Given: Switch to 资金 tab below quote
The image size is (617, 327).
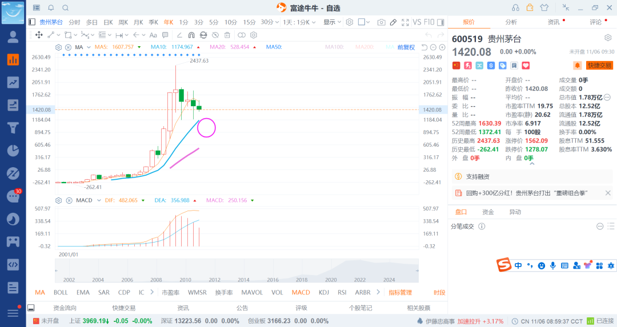Looking at the screenshot, I should 488,212.
